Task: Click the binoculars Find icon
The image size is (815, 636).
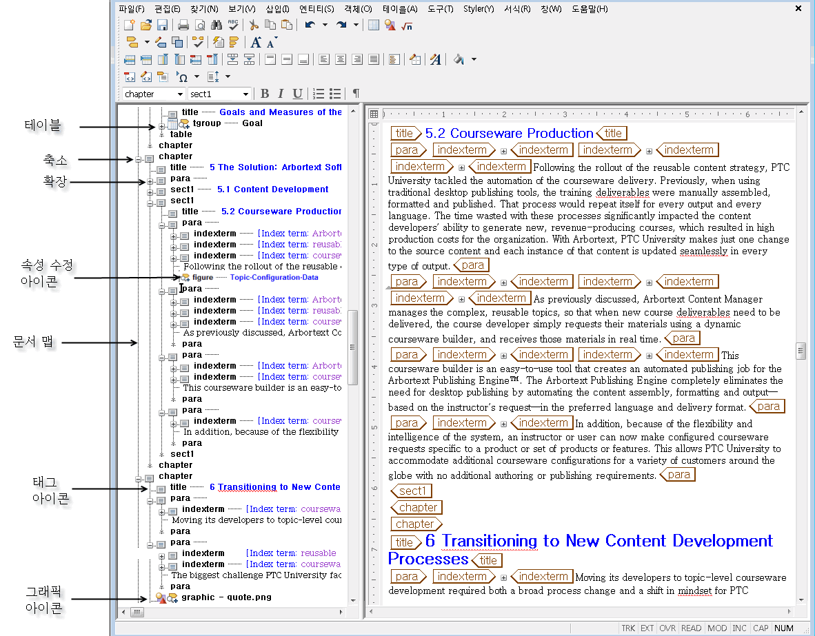Action: click(217, 25)
